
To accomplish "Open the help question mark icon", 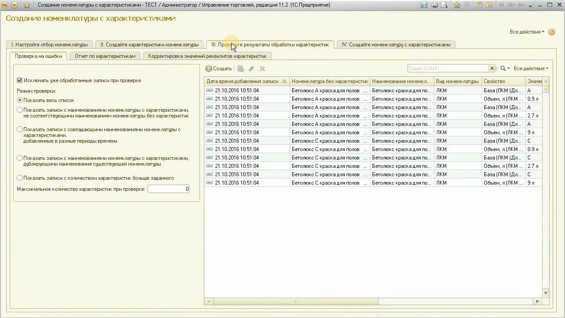I will (551, 32).
